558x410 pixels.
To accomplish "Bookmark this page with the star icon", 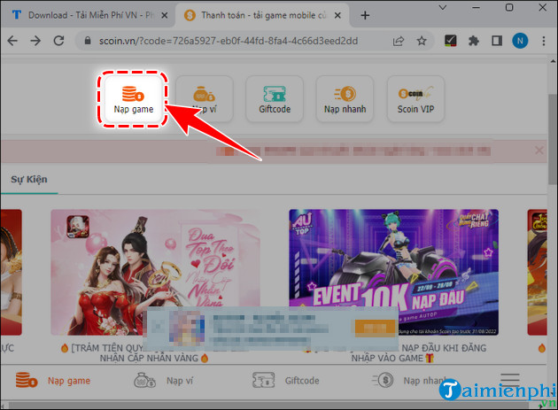I will (422, 41).
